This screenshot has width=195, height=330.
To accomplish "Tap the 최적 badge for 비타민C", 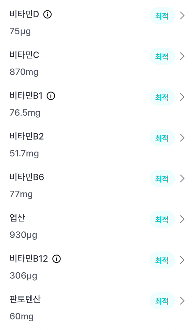I will [162, 56].
